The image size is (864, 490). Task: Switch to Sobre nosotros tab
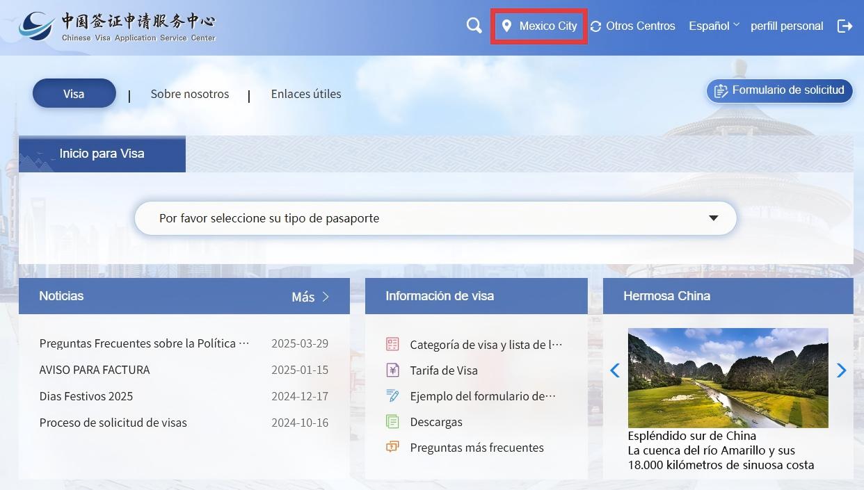[x=190, y=94]
